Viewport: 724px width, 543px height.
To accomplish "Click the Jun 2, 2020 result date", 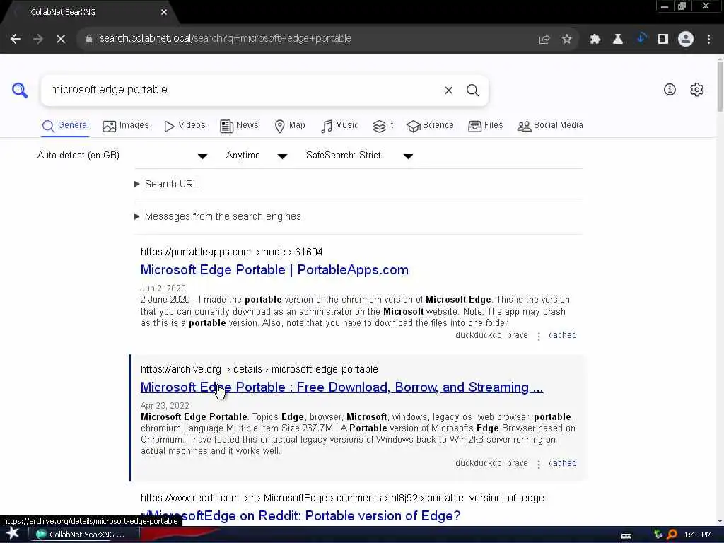I will pyautogui.click(x=163, y=288).
